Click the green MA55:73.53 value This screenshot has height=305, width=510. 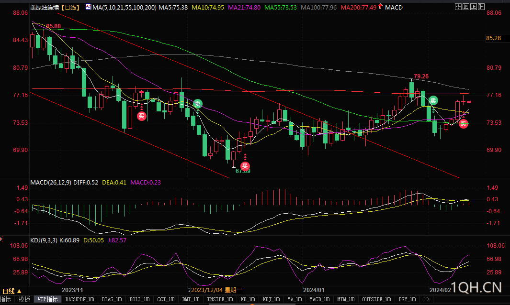click(280, 7)
